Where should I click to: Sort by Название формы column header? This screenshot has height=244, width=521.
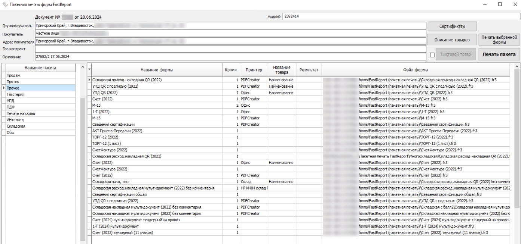(x=156, y=70)
